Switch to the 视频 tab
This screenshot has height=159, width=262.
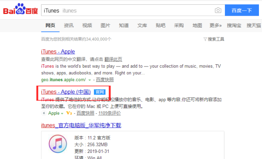pos(87,26)
